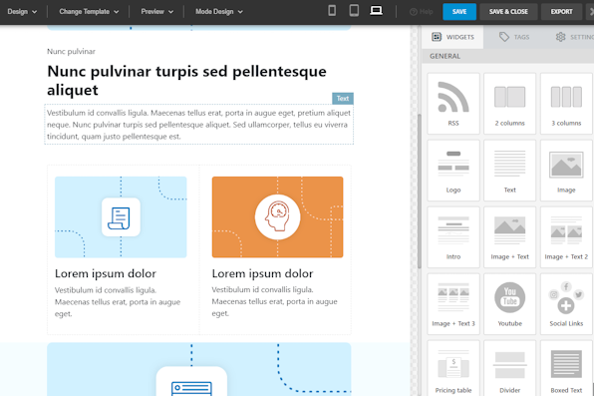Switch to mobile phone preview icon
Image resolution: width=594 pixels, height=396 pixels.
(x=332, y=11)
